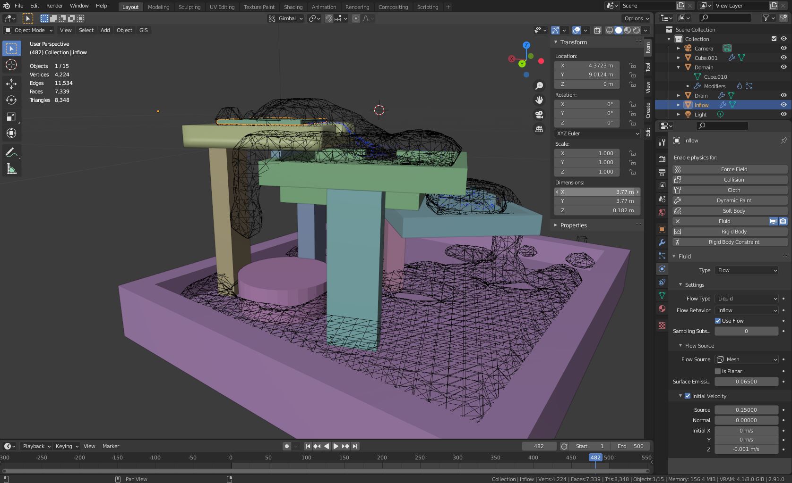
Task: Enable Cloth physics
Action: 730,190
